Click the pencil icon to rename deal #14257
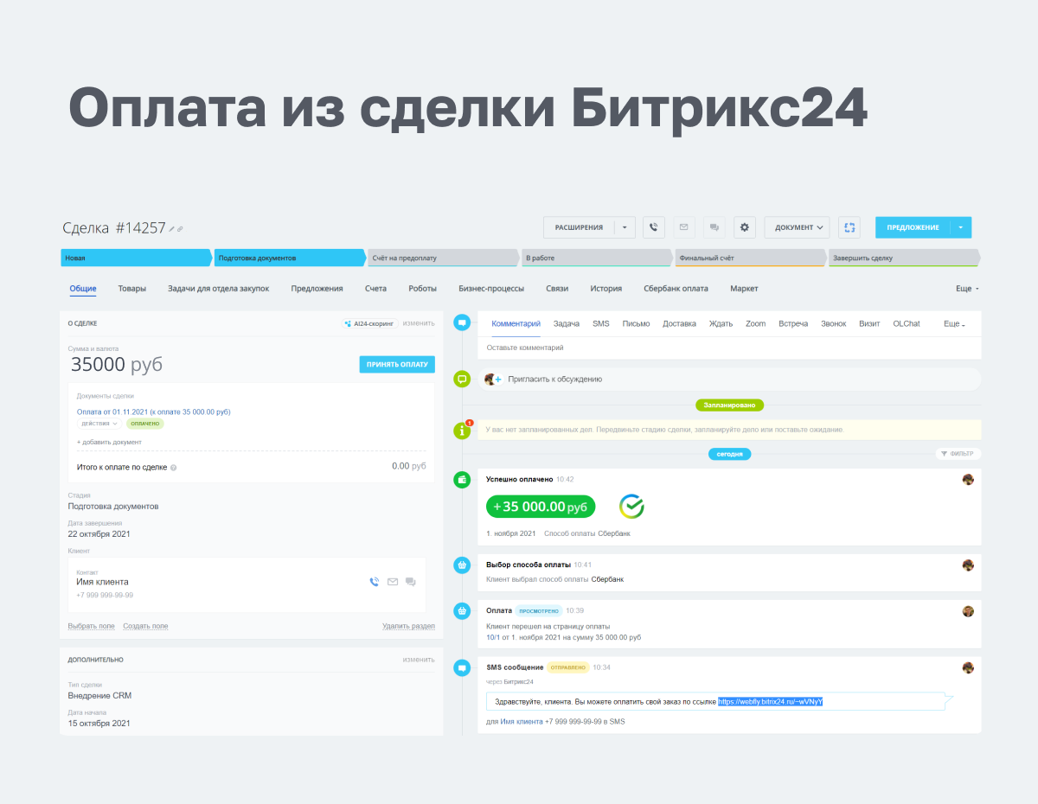The image size is (1038, 804). pos(172,228)
